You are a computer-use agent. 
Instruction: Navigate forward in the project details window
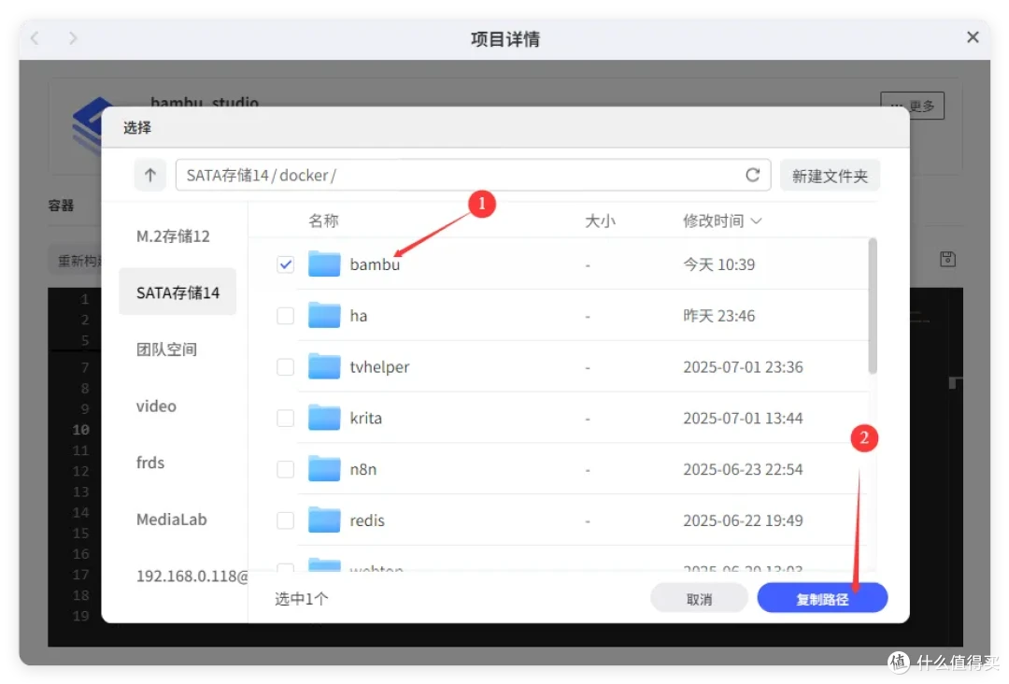click(73, 38)
